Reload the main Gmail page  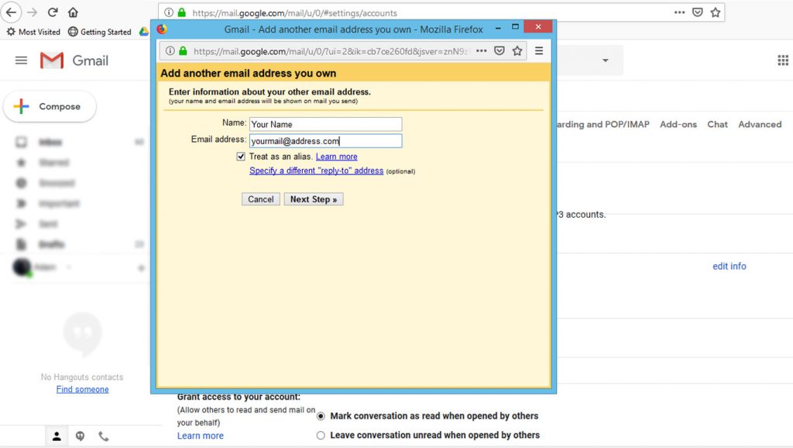click(x=53, y=12)
